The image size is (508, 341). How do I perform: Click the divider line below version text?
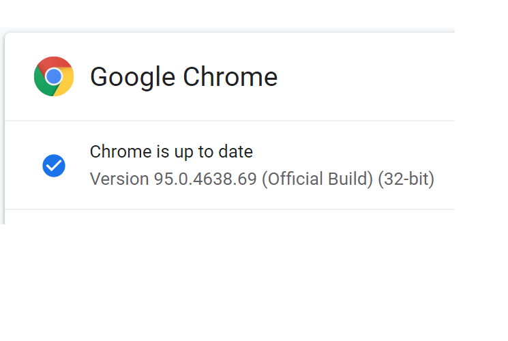(x=229, y=209)
